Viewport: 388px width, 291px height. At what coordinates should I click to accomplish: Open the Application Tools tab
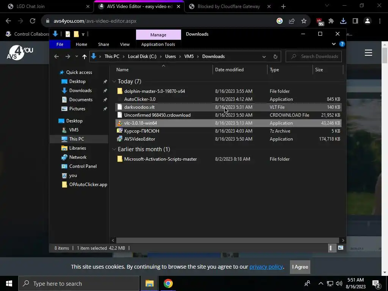(158, 44)
